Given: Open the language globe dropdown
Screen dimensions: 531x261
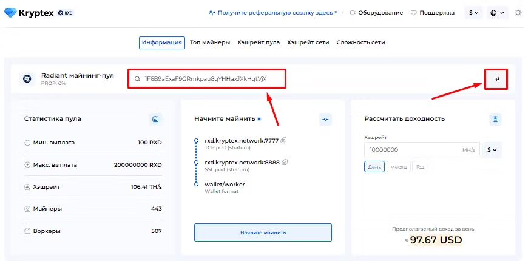Looking at the screenshot, I should (x=497, y=13).
